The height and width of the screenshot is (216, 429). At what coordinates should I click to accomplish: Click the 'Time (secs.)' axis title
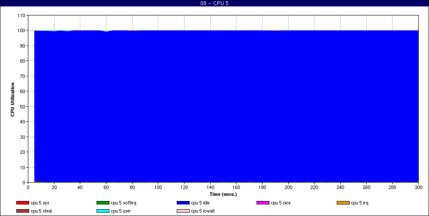[223, 195]
